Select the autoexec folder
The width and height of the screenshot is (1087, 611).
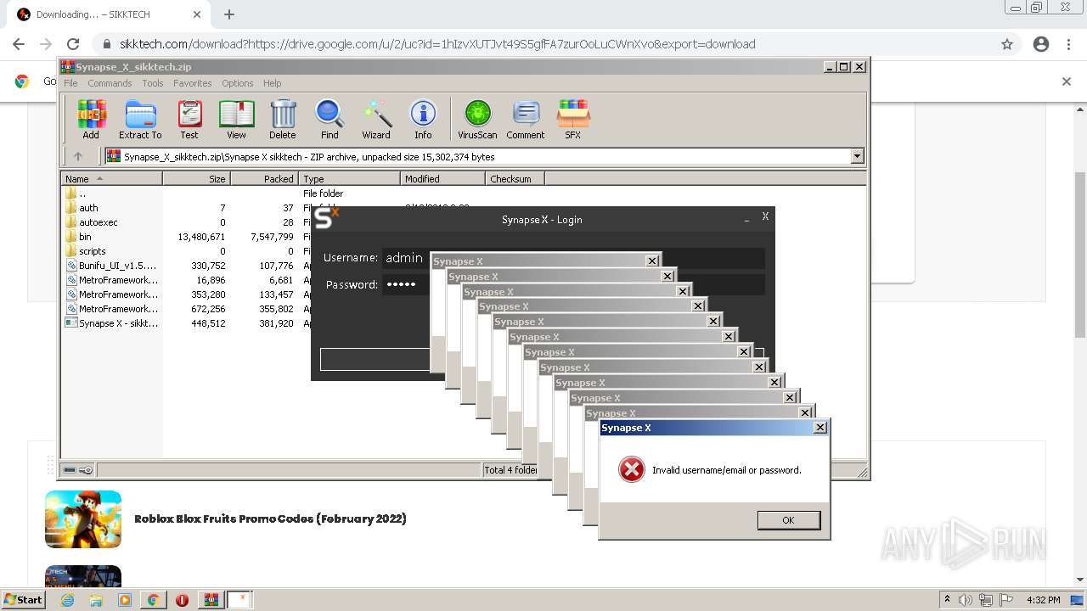click(99, 222)
